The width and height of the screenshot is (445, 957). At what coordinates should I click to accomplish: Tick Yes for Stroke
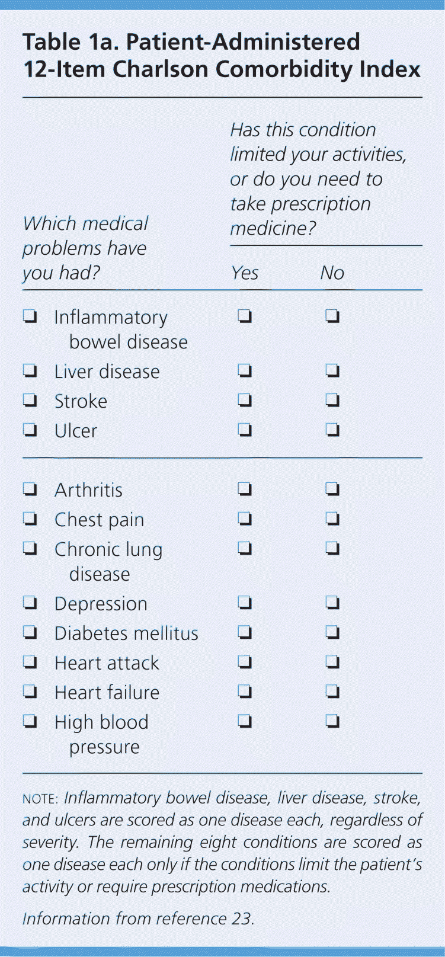(x=245, y=401)
